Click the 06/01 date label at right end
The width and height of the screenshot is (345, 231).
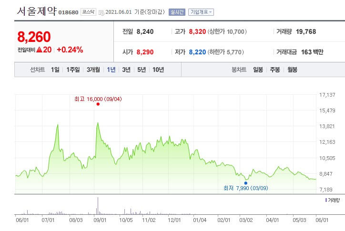[322, 220]
